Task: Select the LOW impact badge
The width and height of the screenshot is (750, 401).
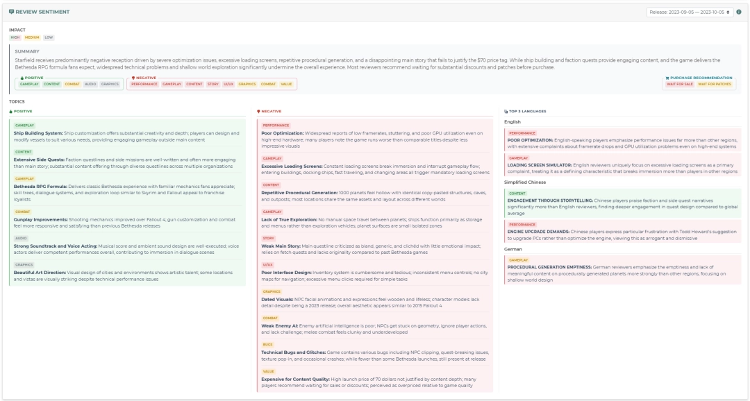Action: click(x=49, y=37)
